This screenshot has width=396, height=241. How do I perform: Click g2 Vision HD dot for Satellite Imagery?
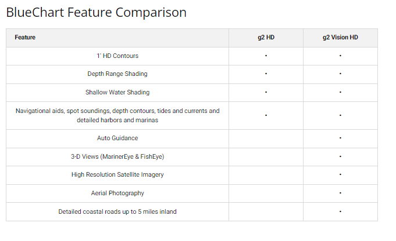[x=340, y=175]
